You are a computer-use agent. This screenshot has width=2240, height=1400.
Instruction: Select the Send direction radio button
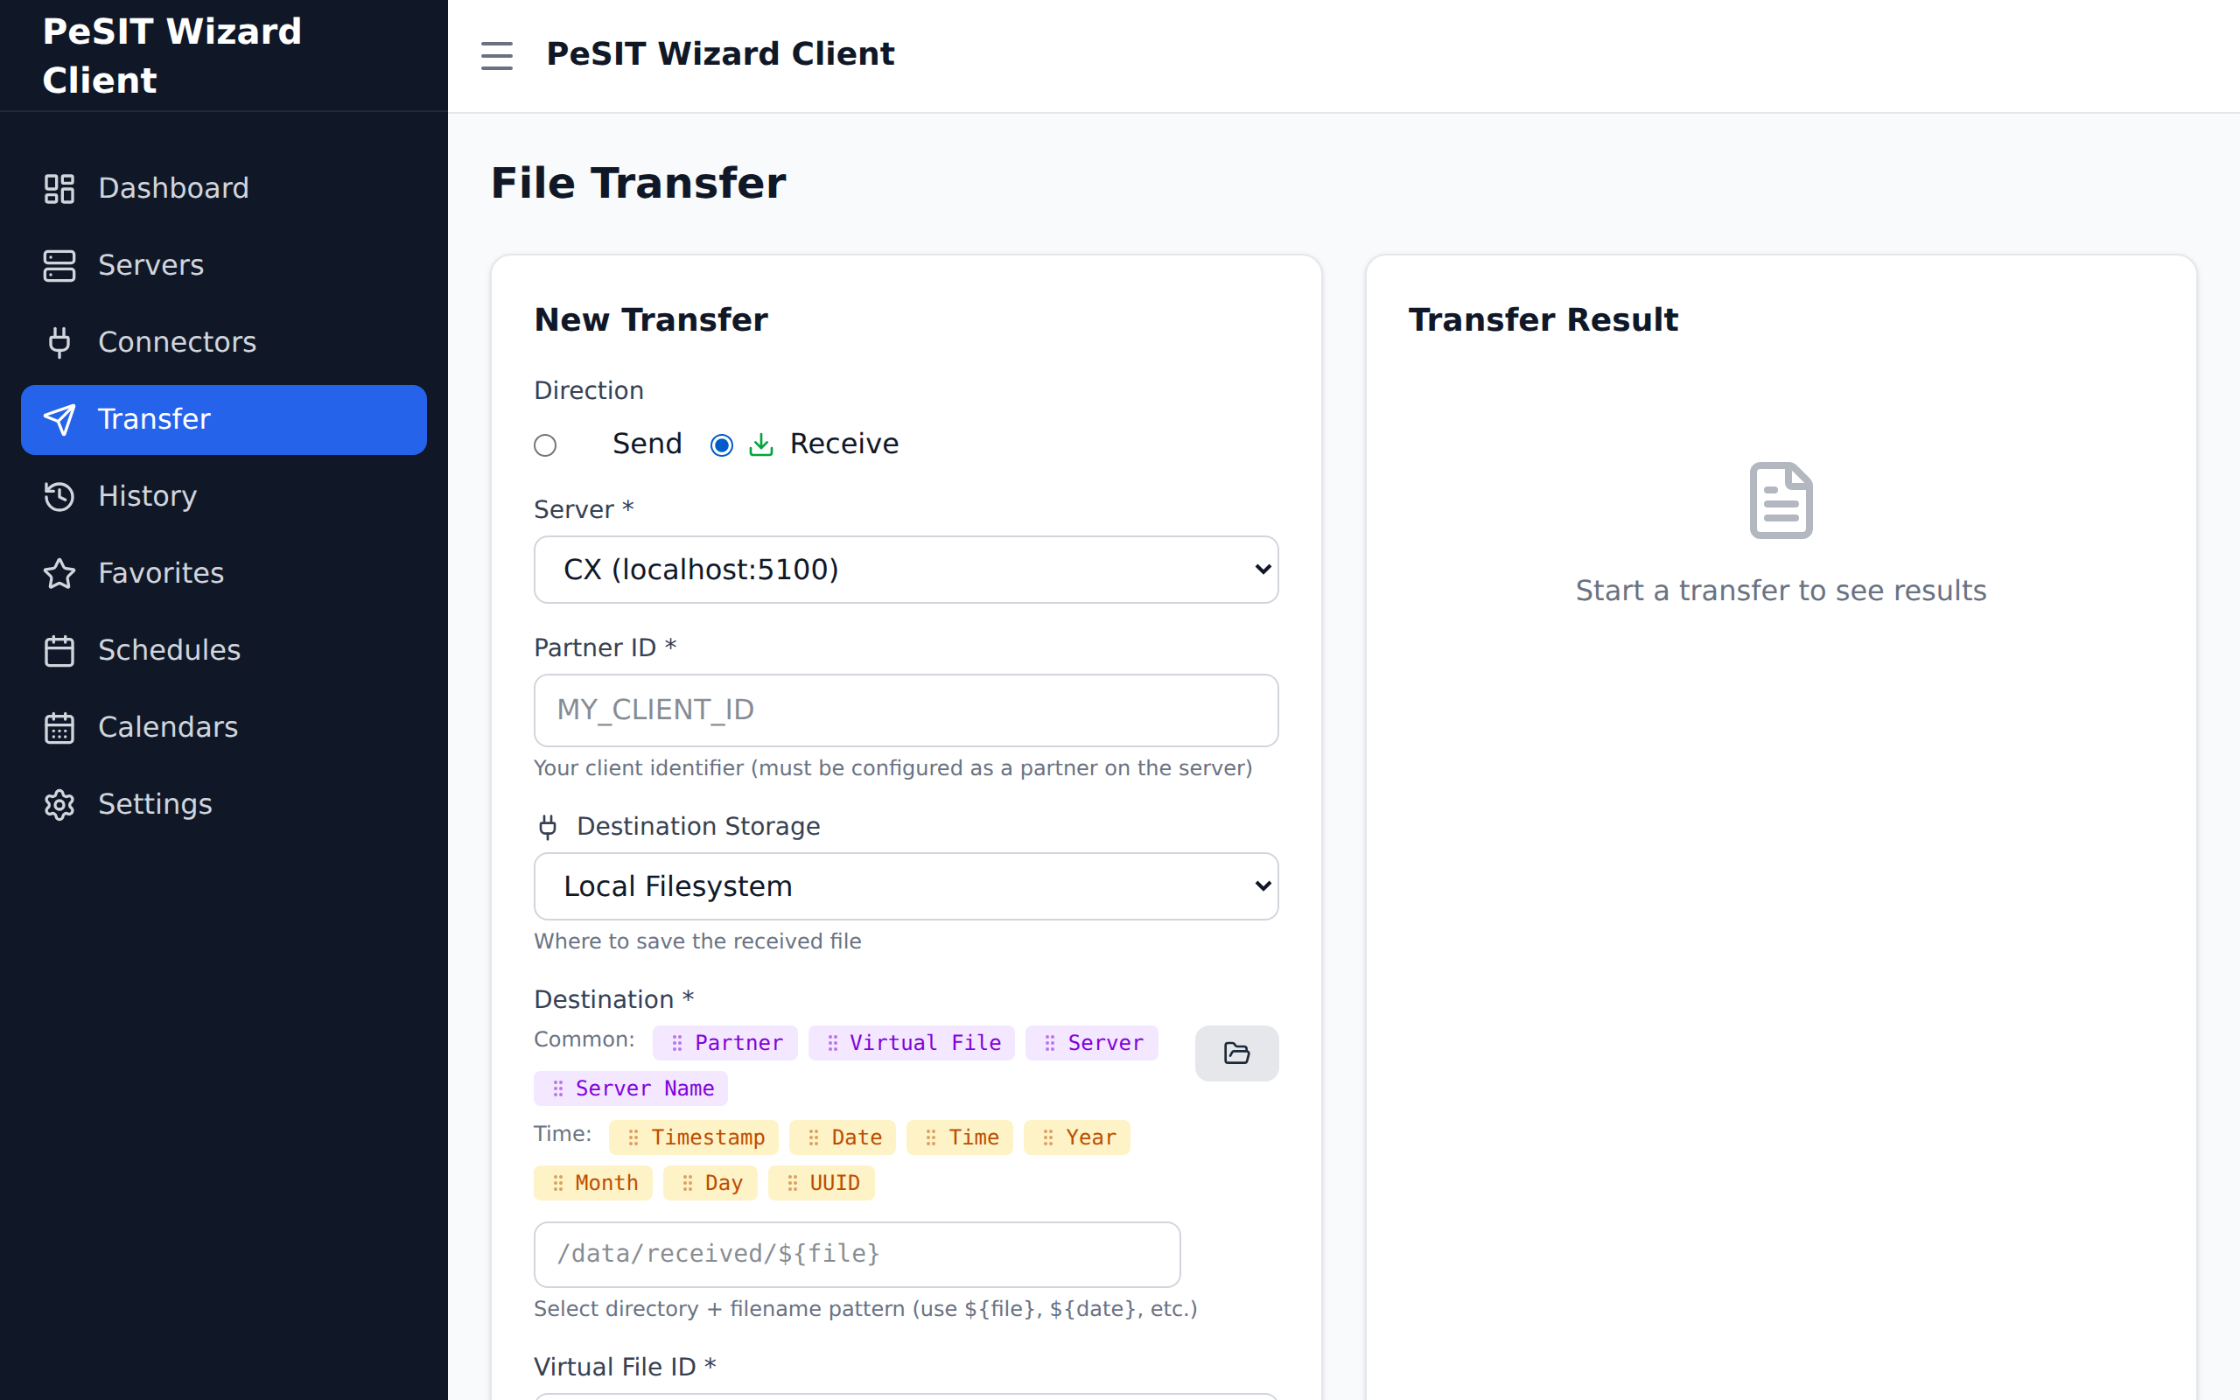coord(545,445)
